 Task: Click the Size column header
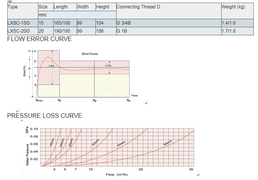click(43, 7)
